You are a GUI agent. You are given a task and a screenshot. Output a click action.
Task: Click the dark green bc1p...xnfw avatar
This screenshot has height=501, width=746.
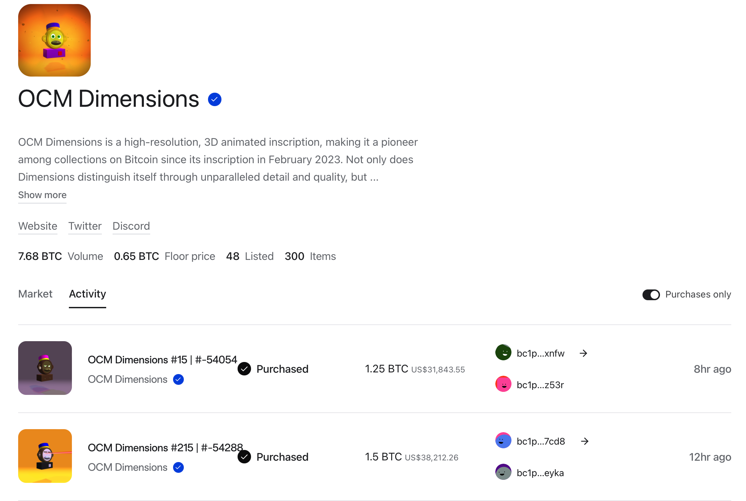pyautogui.click(x=503, y=353)
